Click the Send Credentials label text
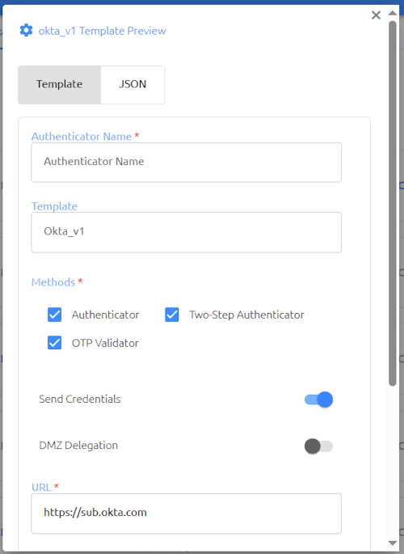404x554 pixels. coord(80,400)
